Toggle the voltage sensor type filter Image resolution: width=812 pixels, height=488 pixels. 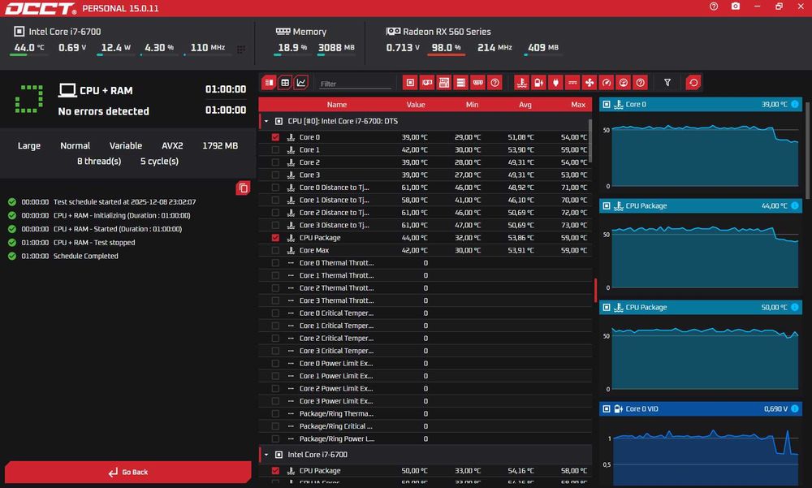click(538, 82)
